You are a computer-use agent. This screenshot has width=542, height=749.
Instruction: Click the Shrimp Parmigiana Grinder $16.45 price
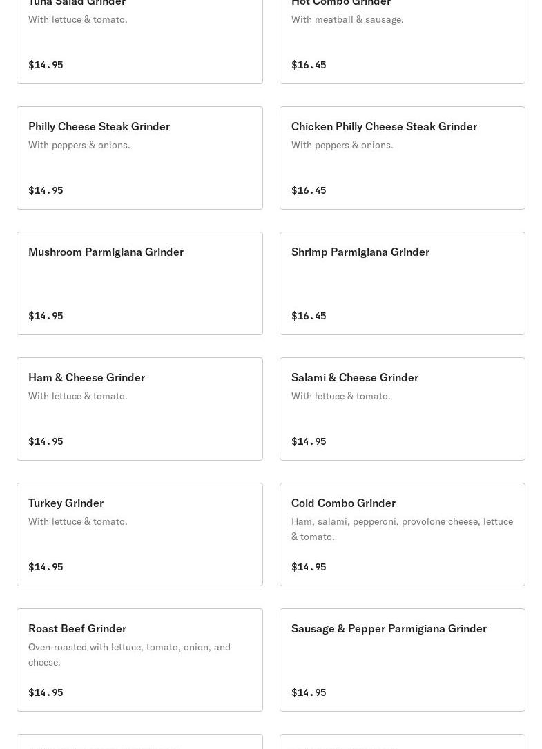[309, 316]
